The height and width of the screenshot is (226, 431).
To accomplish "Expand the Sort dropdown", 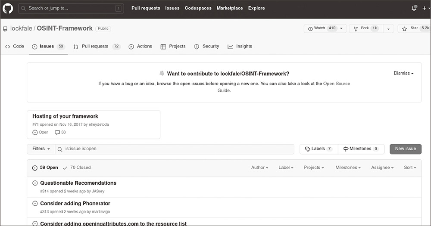I will 409,167.
